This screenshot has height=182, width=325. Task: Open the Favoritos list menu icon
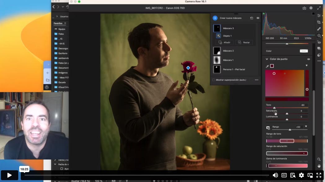(x=65, y=23)
